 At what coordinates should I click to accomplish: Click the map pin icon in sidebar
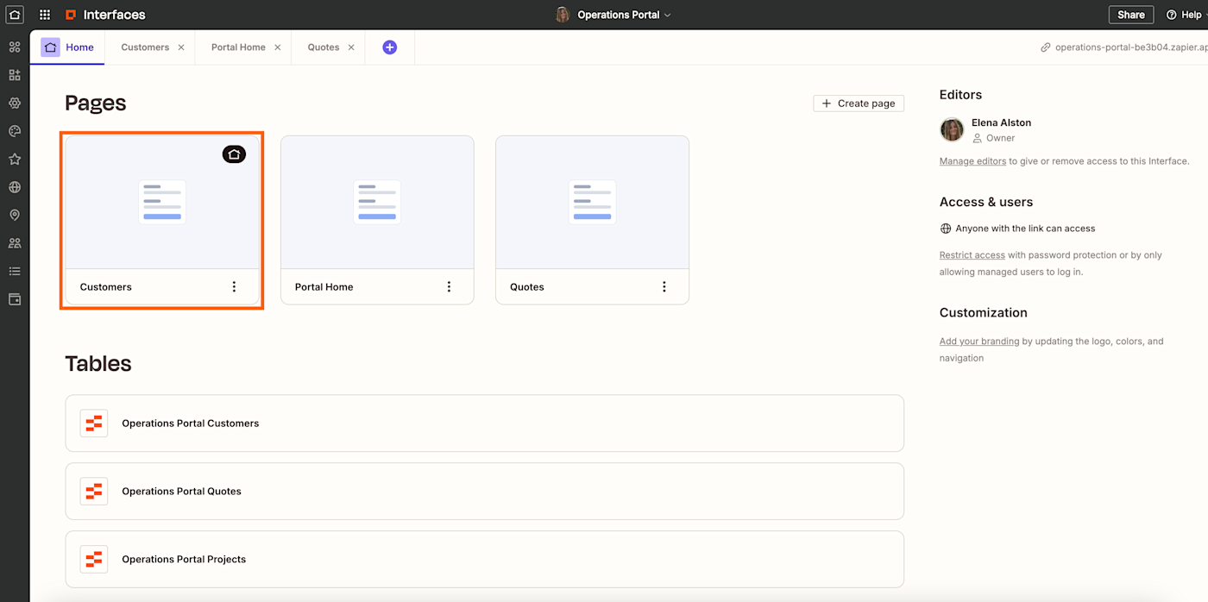coord(15,215)
